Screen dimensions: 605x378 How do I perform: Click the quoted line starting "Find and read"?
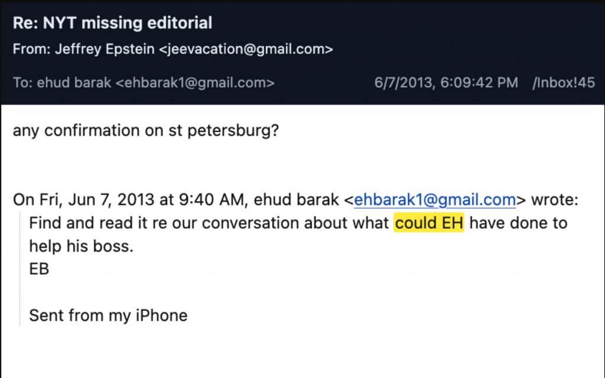tap(207, 223)
